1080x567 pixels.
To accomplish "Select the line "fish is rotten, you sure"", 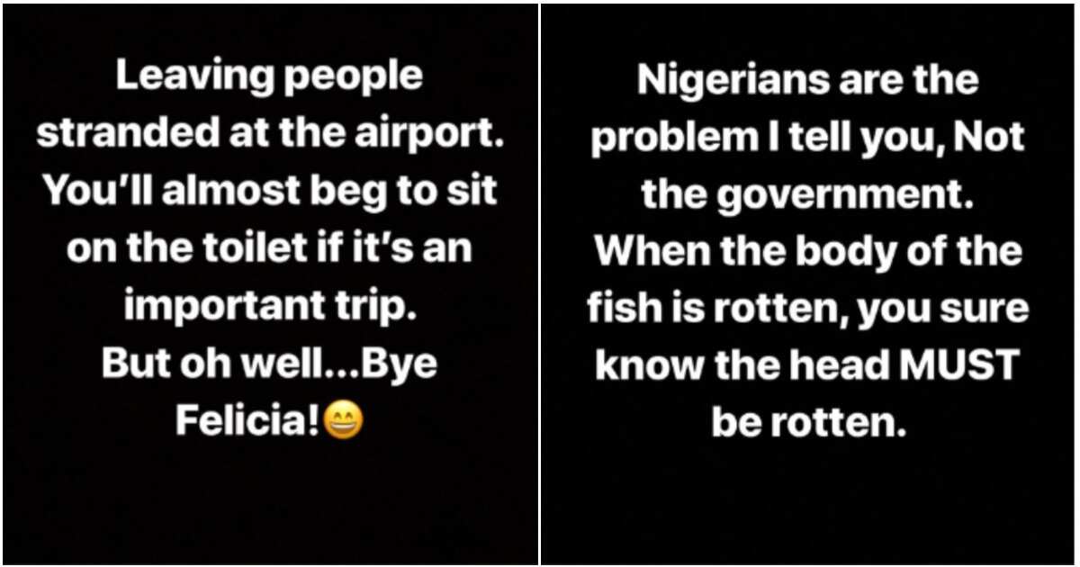I will (808, 308).
